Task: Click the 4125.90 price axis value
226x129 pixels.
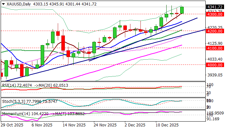Action: tap(214, 43)
